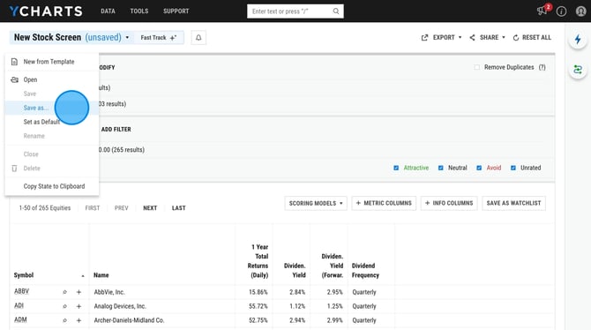This screenshot has width=591, height=330.
Task: Click the small chart icon beside ADM
Action: (x=64, y=320)
